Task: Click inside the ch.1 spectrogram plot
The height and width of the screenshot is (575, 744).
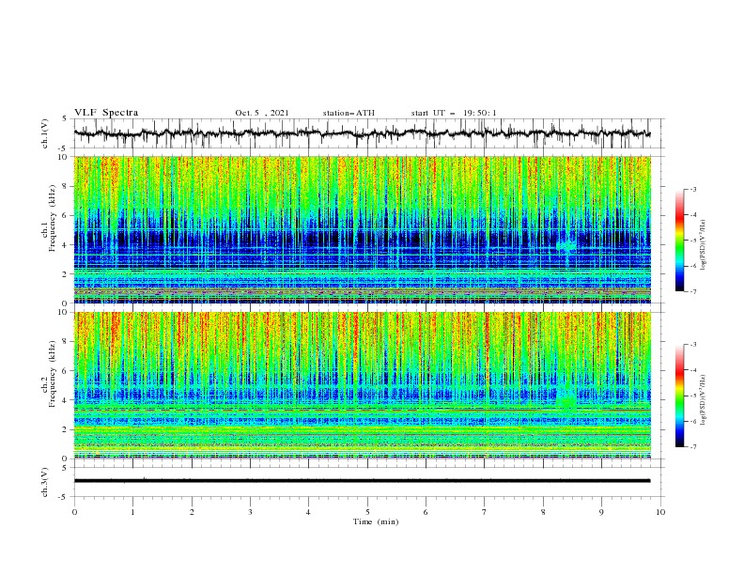Action: [x=363, y=229]
